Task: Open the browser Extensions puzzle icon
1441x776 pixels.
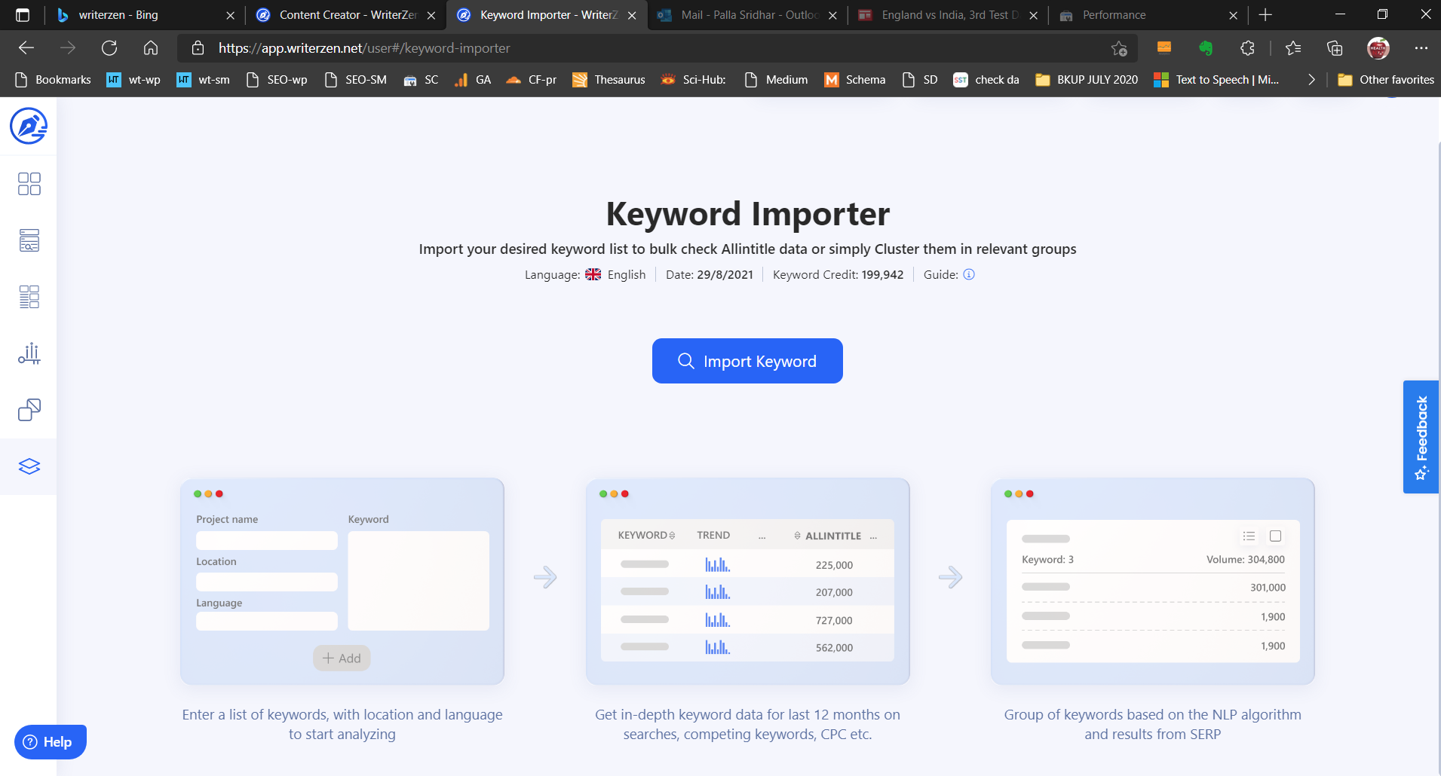Action: 1247,48
